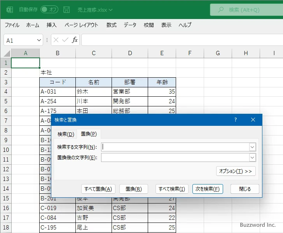
Task: Toggle the AutoSave switch
Action: click(x=49, y=10)
